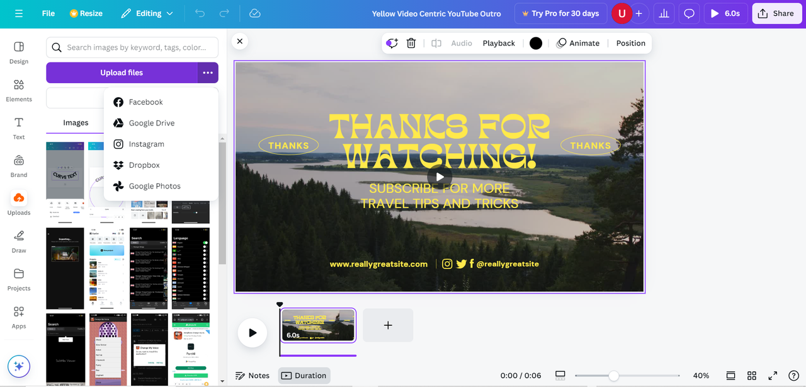Viewport: 806px width, 387px height.
Task: Click the Try Pro for 30 days button
Action: point(560,13)
